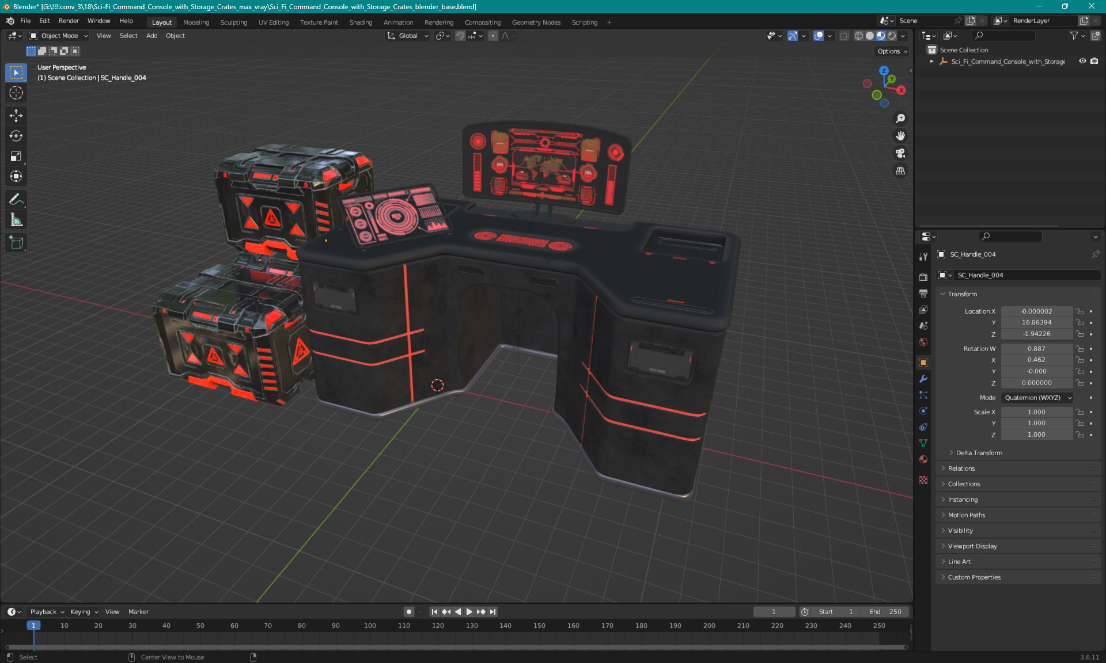Pick the Measure ruler tool
This screenshot has width=1106, height=663.
coord(16,219)
